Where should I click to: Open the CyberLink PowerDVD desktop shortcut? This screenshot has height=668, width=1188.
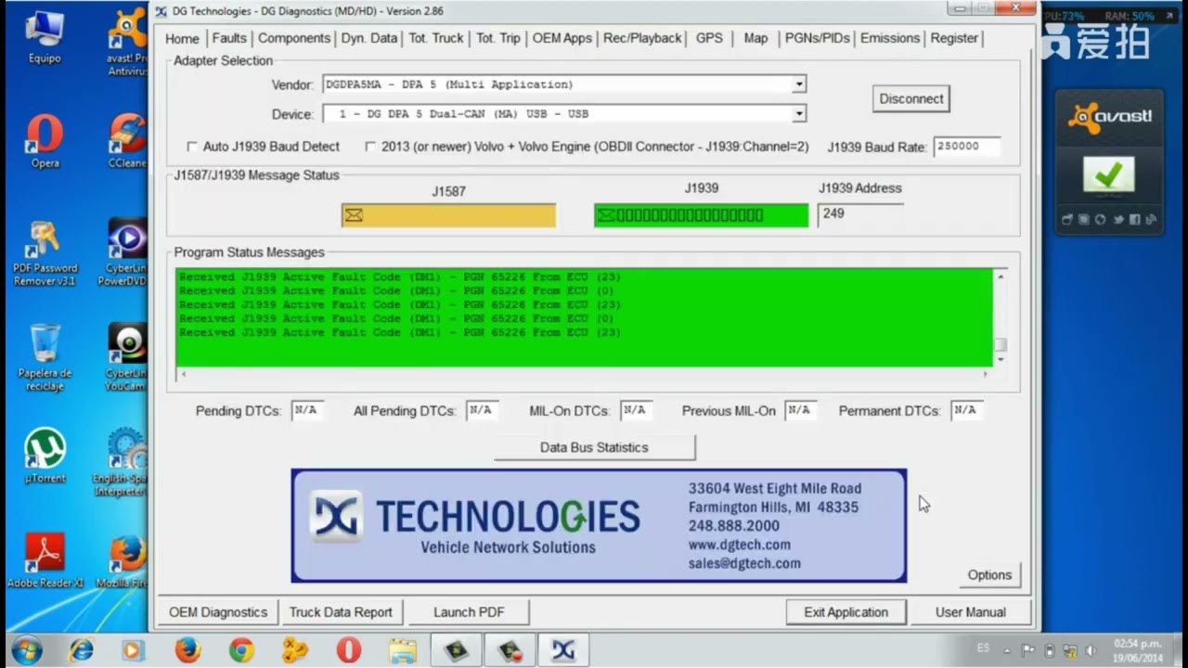pyautogui.click(x=127, y=252)
